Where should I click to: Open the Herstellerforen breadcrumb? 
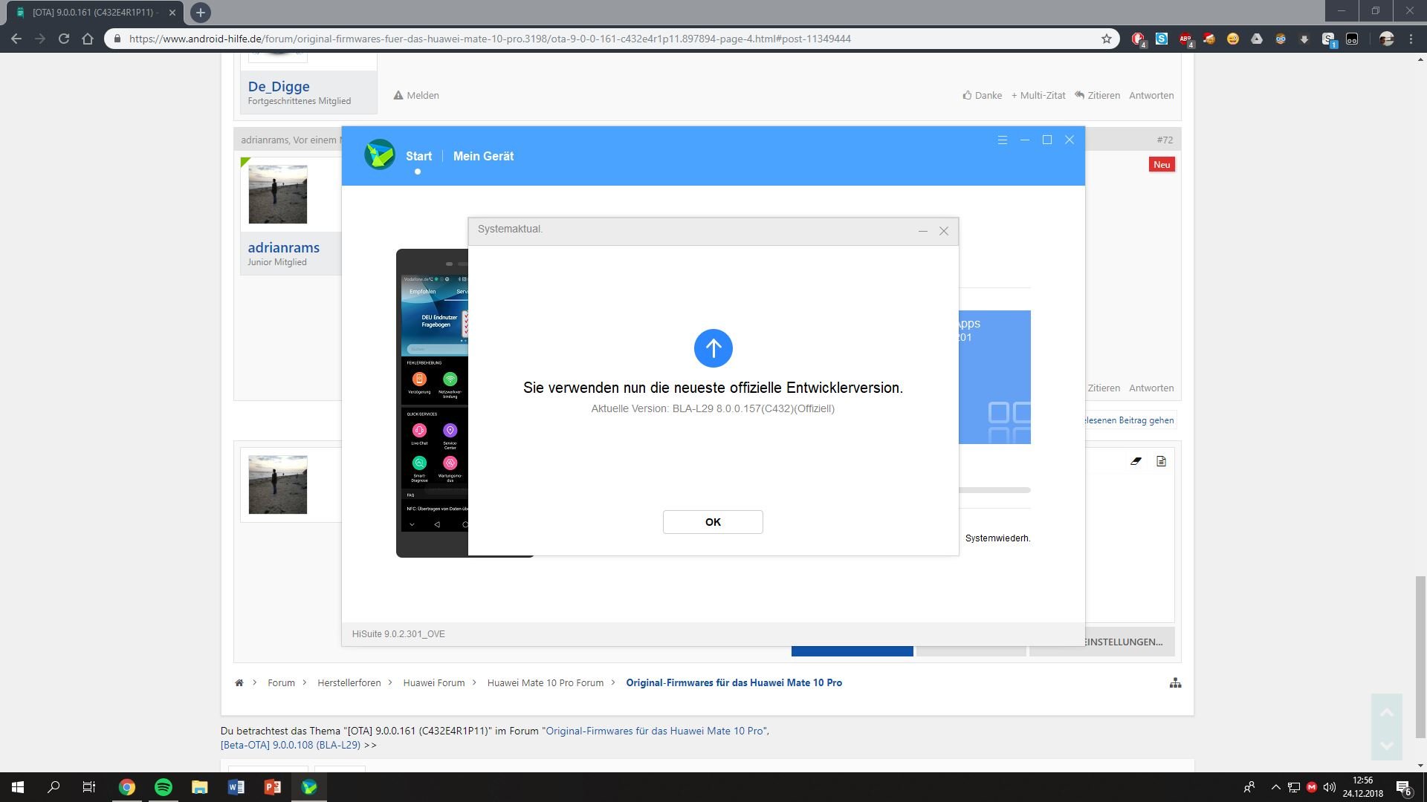click(349, 682)
